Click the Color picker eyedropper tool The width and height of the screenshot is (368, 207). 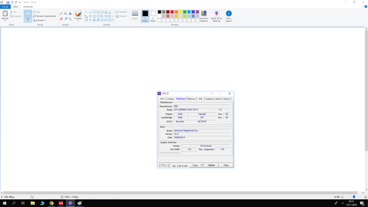click(x=65, y=19)
